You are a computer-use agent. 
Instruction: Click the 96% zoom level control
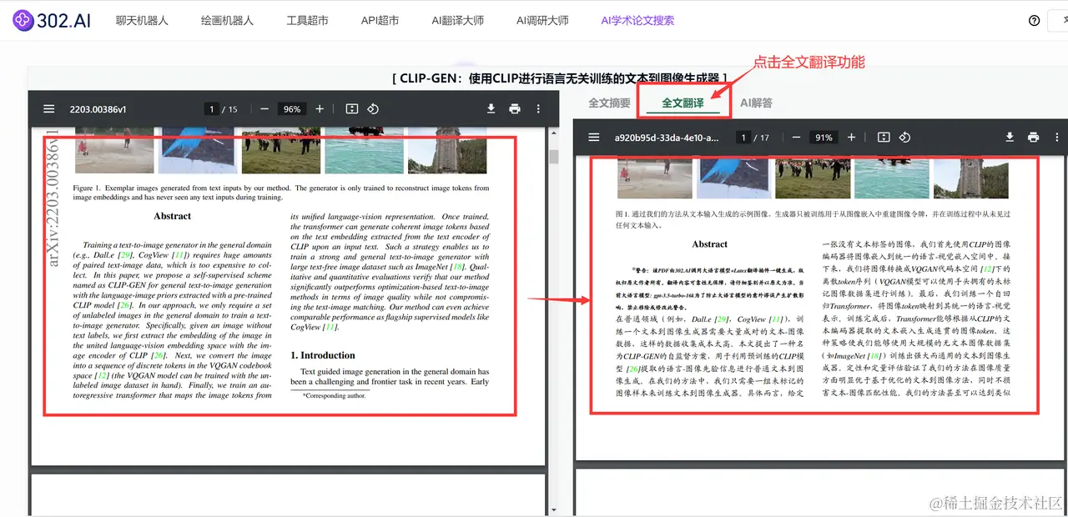coord(291,108)
